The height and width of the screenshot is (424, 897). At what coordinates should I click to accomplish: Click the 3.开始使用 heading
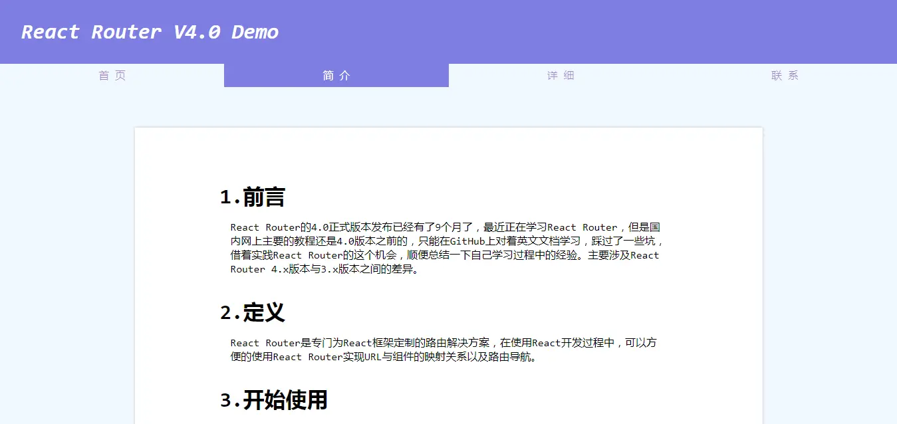click(x=274, y=400)
